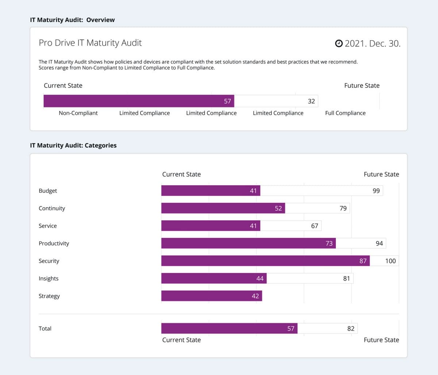The image size is (438, 375).
Task: Toggle the Future State column in Categories
Action: pyautogui.click(x=381, y=174)
